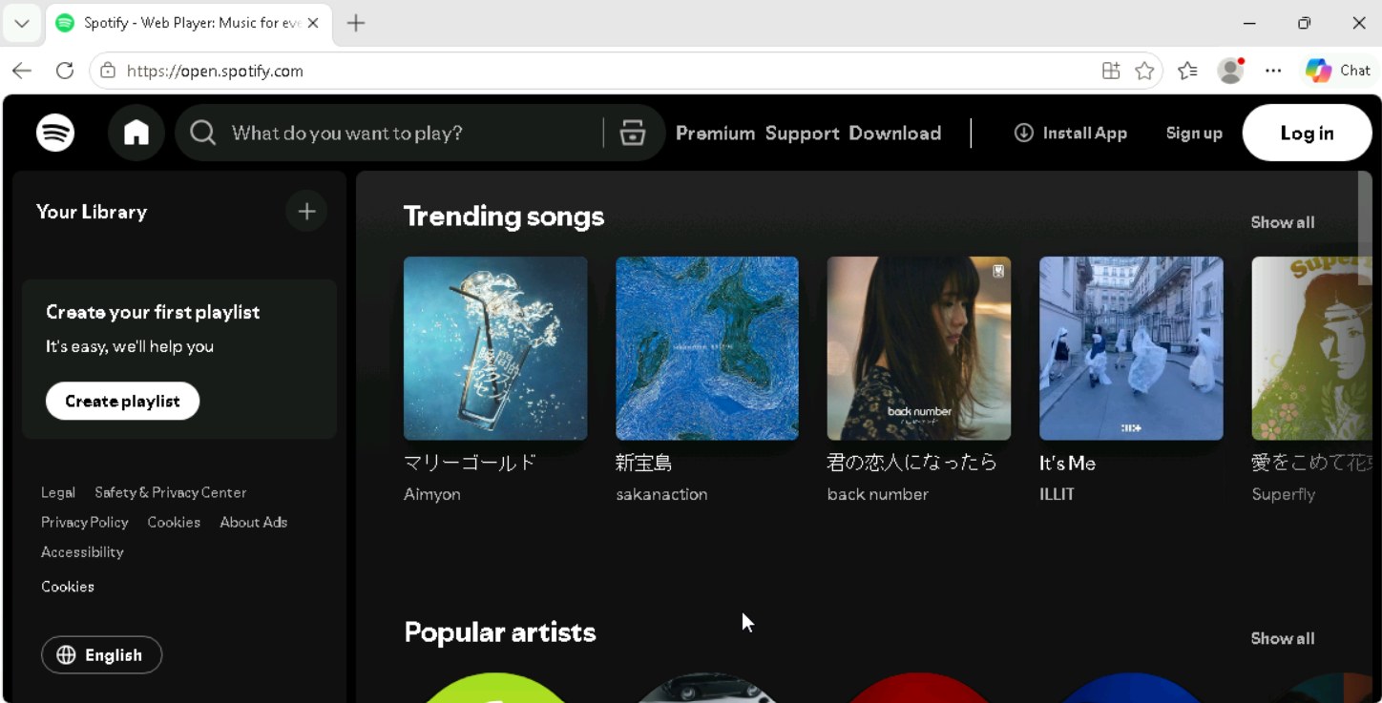Image resolution: width=1382 pixels, height=703 pixels.
Task: Click Install App
Action: [x=1070, y=133]
